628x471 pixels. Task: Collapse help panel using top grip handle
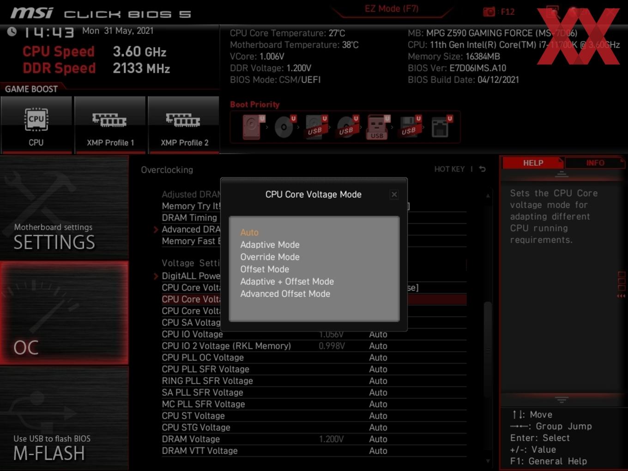point(562,174)
